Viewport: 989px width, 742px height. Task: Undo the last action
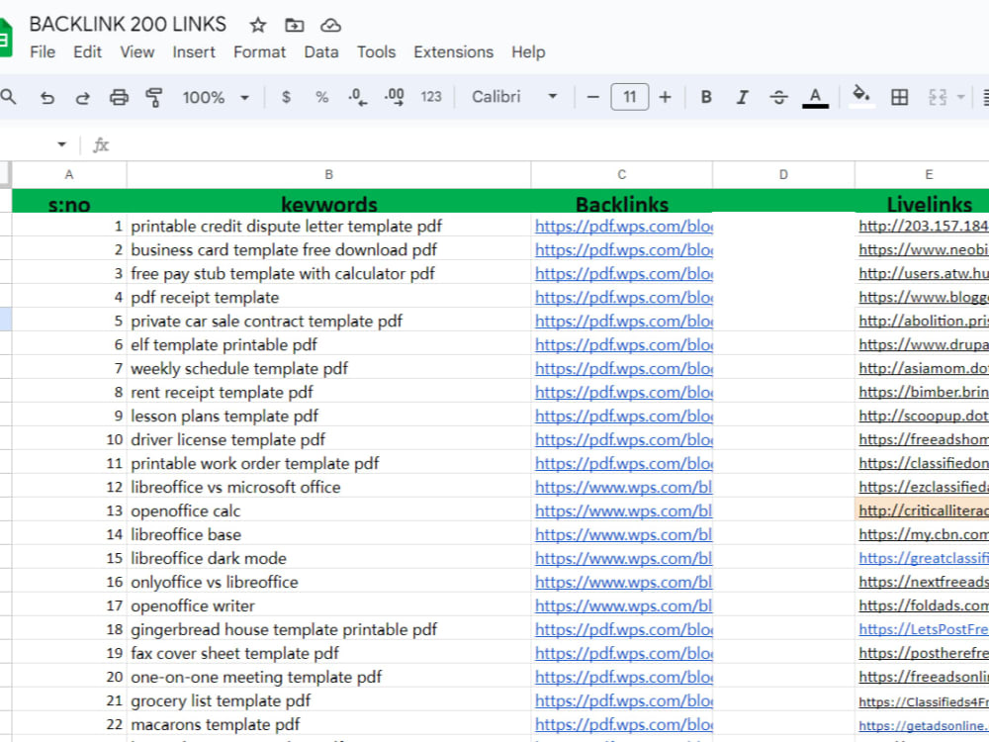pyautogui.click(x=47, y=97)
